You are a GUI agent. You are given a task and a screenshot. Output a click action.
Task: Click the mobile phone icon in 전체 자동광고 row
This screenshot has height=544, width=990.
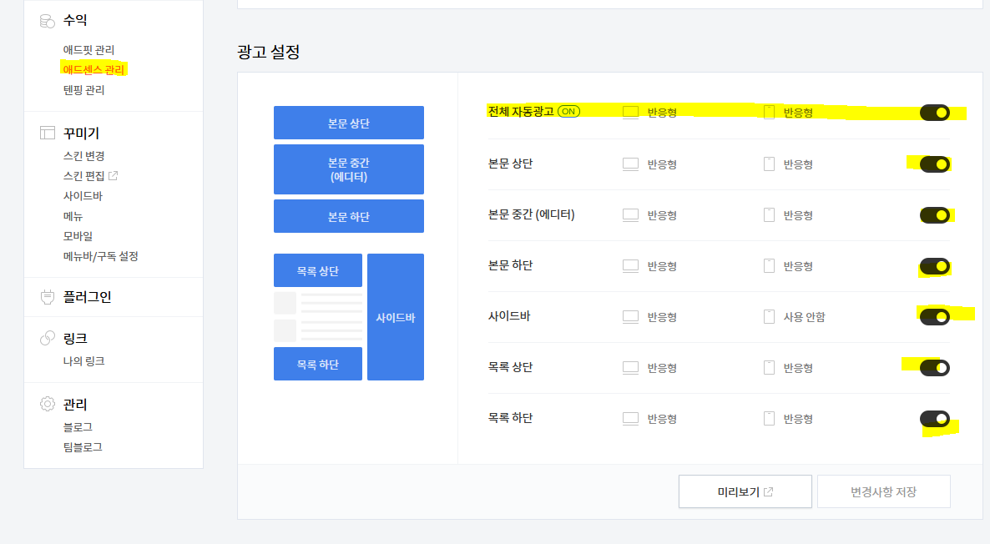pyautogui.click(x=769, y=113)
